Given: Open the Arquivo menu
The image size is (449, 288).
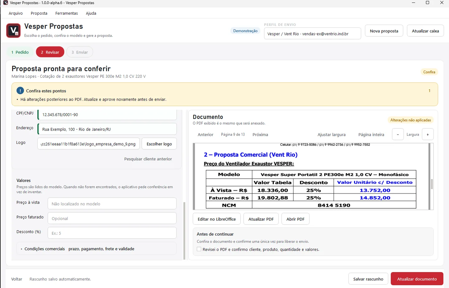Looking at the screenshot, I should pos(16,13).
